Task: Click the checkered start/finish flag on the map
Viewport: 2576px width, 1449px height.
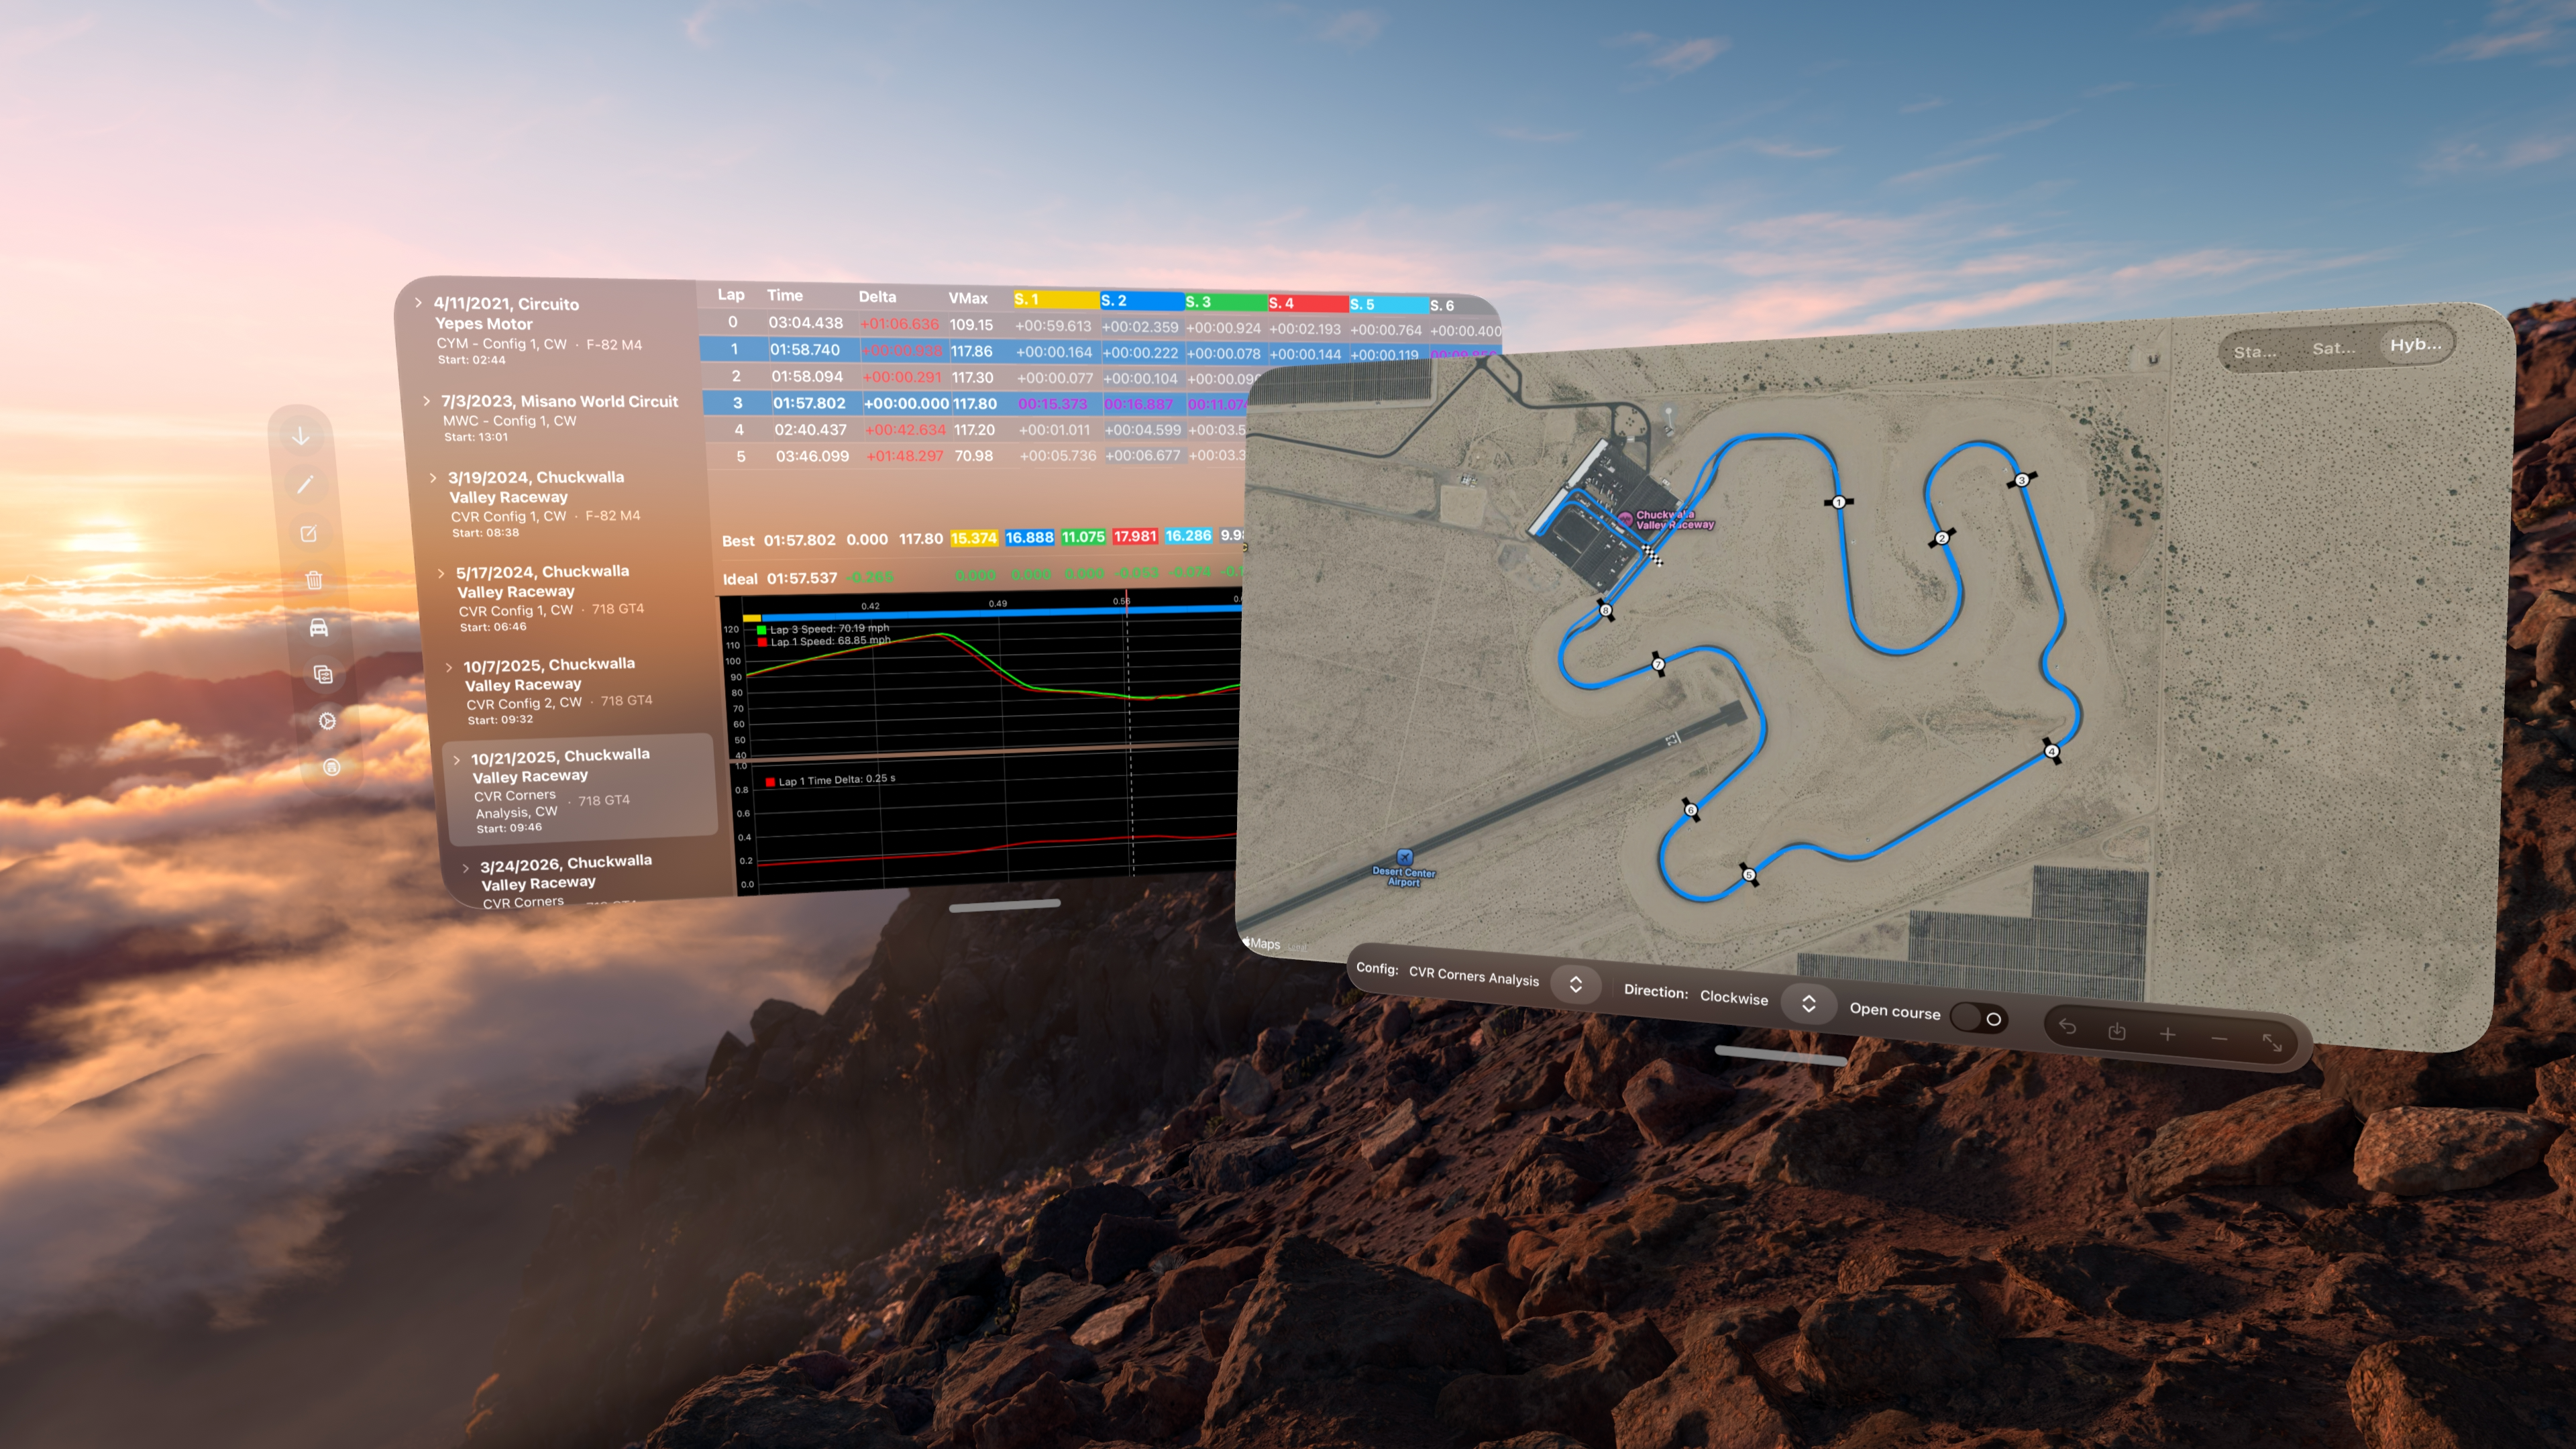Action: click(x=1654, y=556)
